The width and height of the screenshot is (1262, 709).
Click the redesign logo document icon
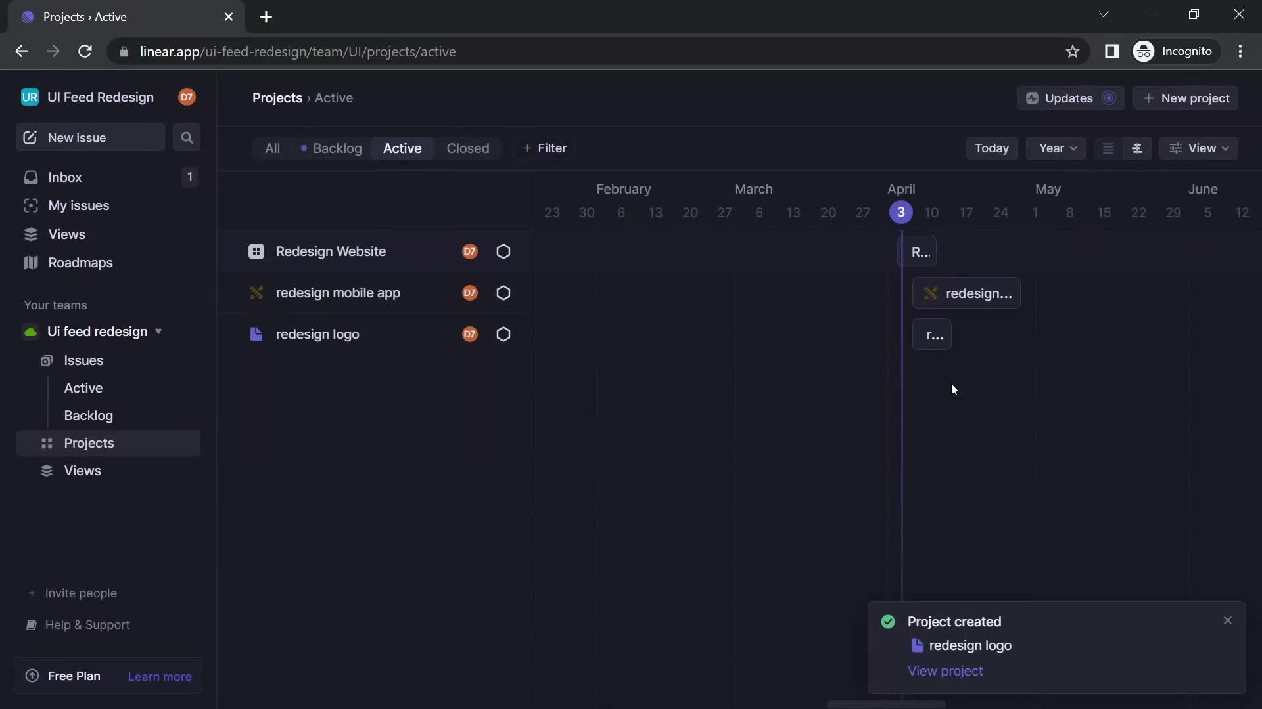256,335
